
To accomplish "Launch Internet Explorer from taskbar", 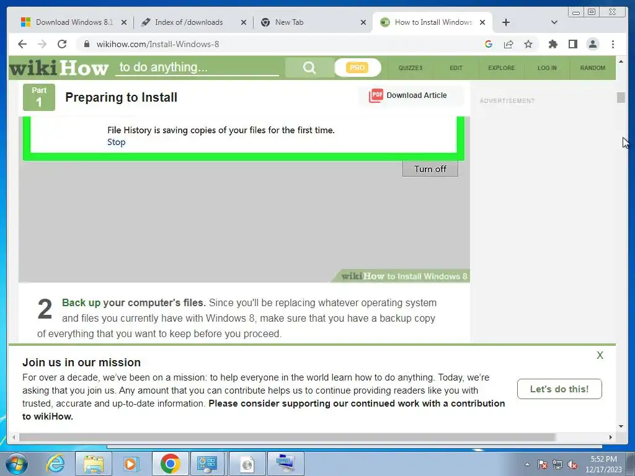I will coord(55,464).
